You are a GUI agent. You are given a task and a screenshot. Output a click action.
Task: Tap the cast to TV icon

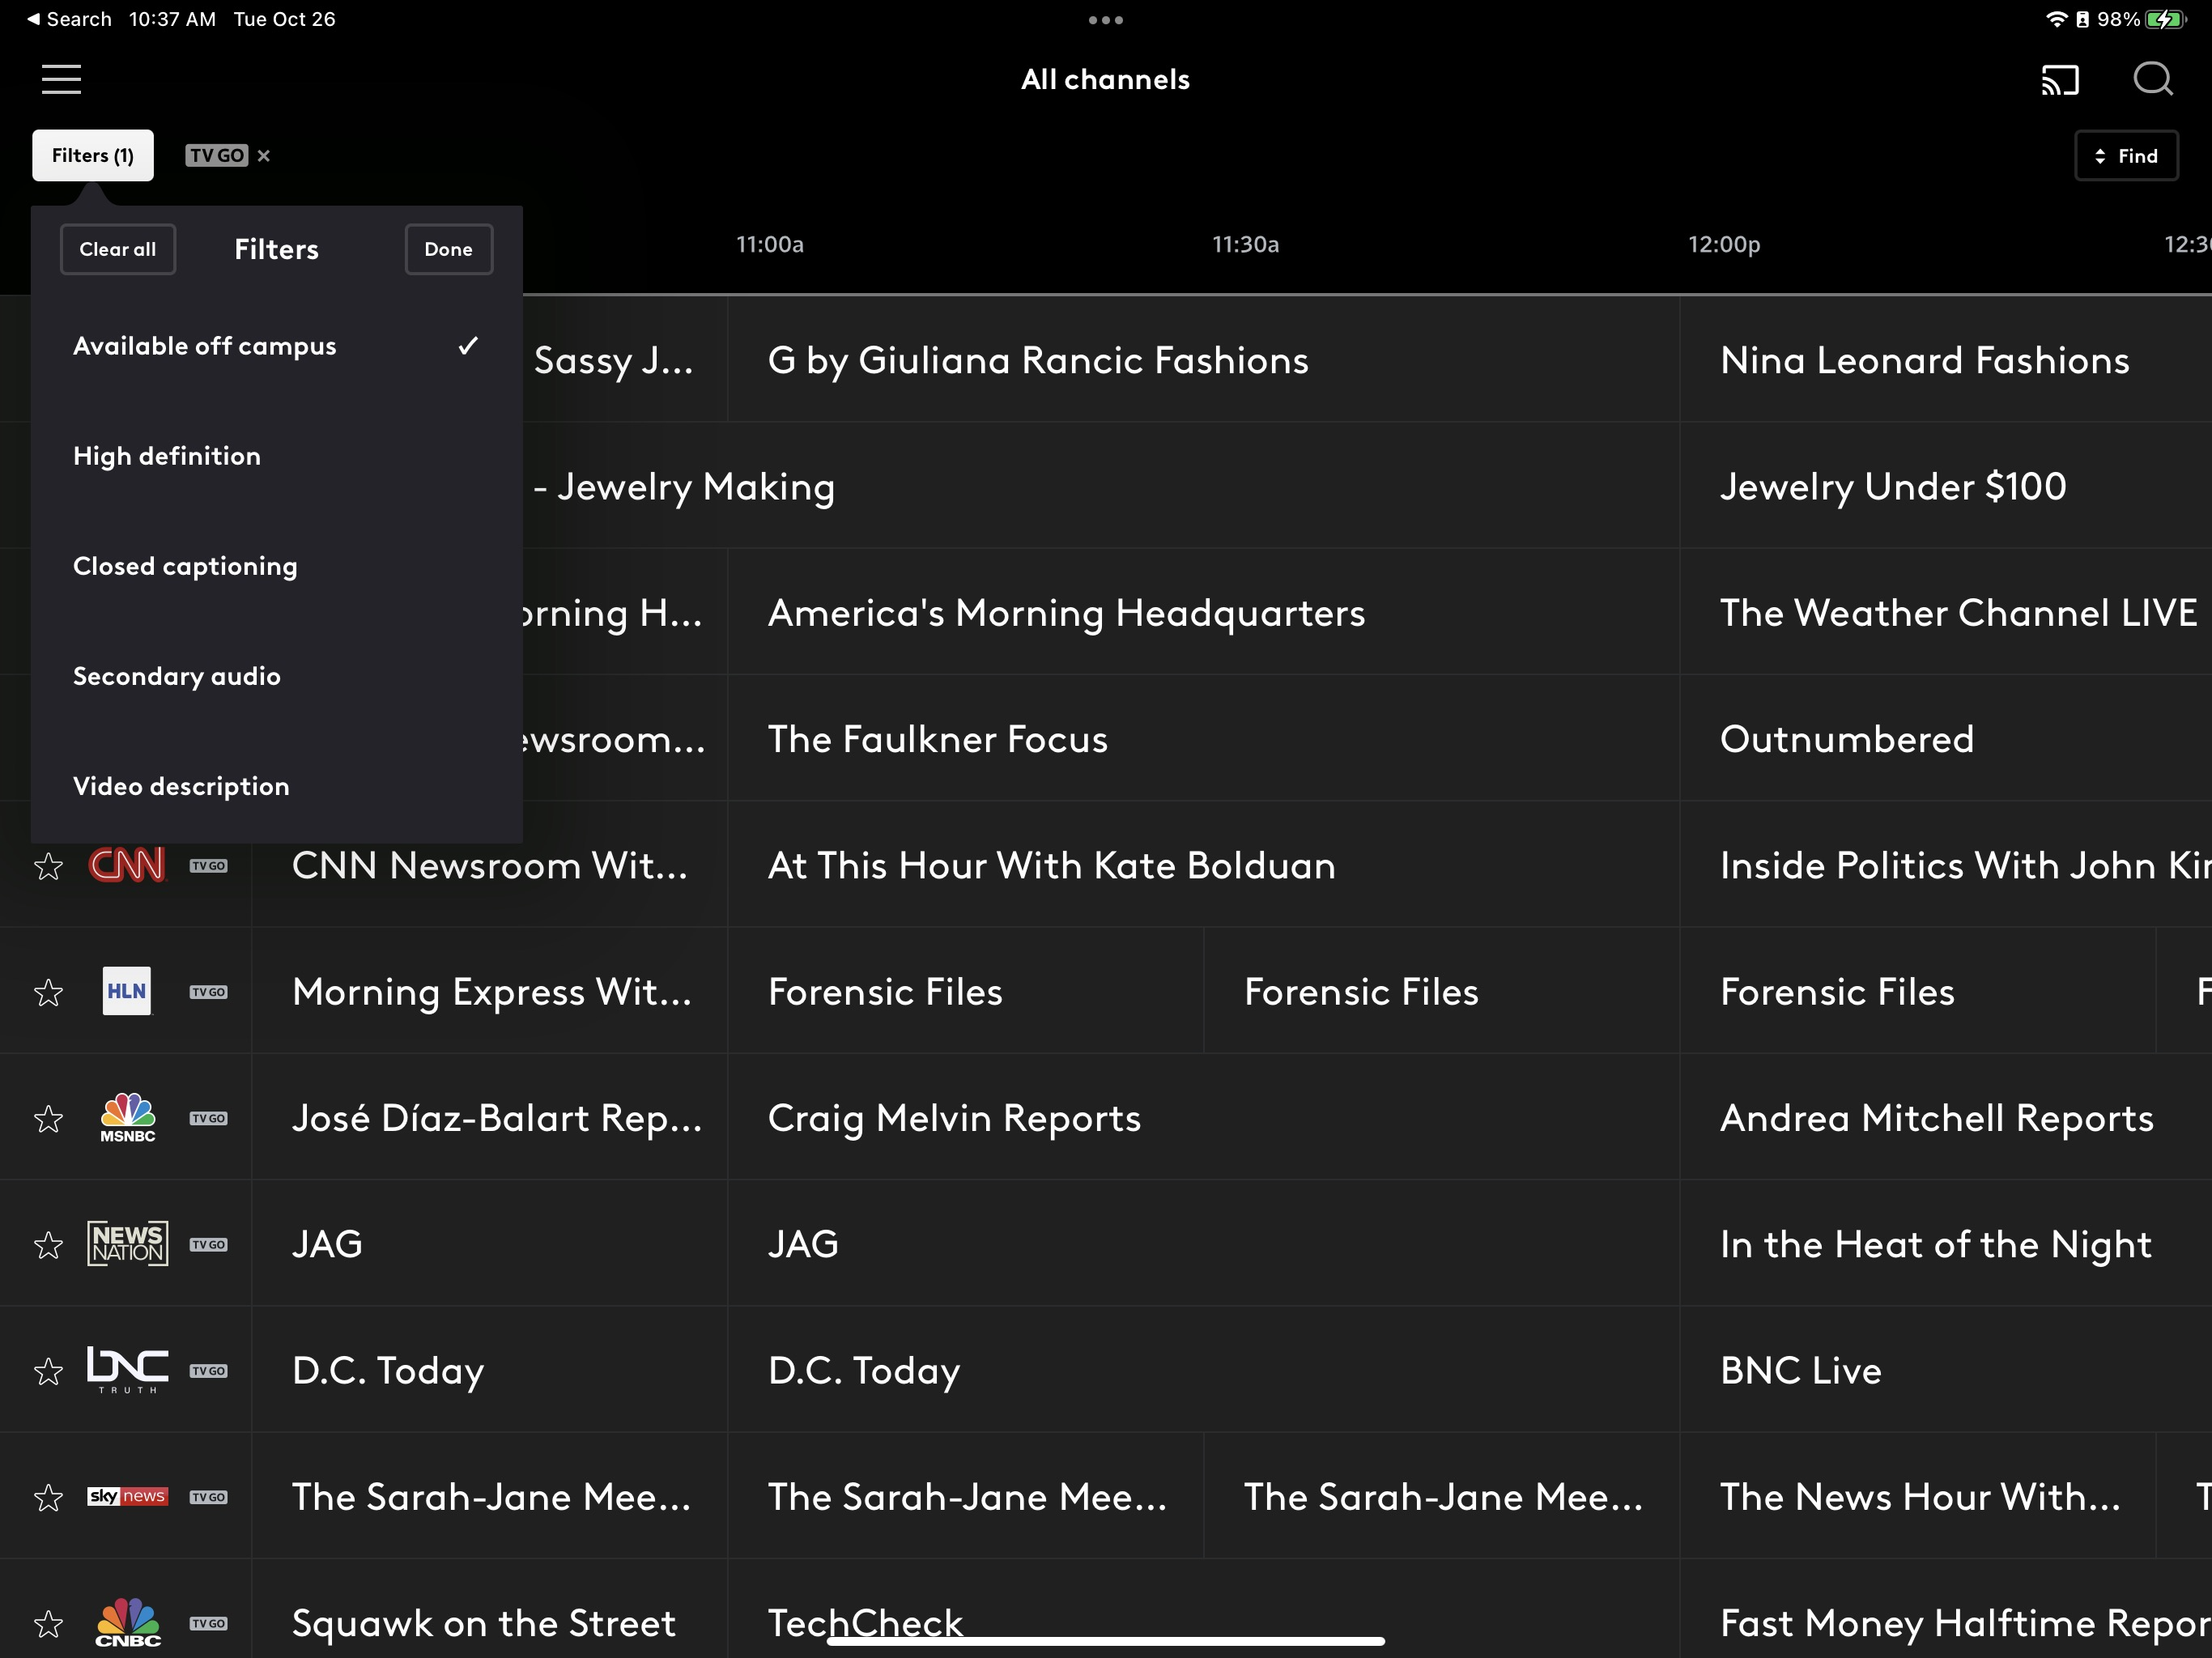[x=2060, y=79]
